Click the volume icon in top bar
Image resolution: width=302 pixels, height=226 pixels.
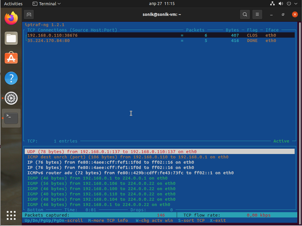click(x=281, y=4)
